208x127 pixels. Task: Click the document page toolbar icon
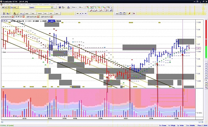pyautogui.click(x=4, y=14)
